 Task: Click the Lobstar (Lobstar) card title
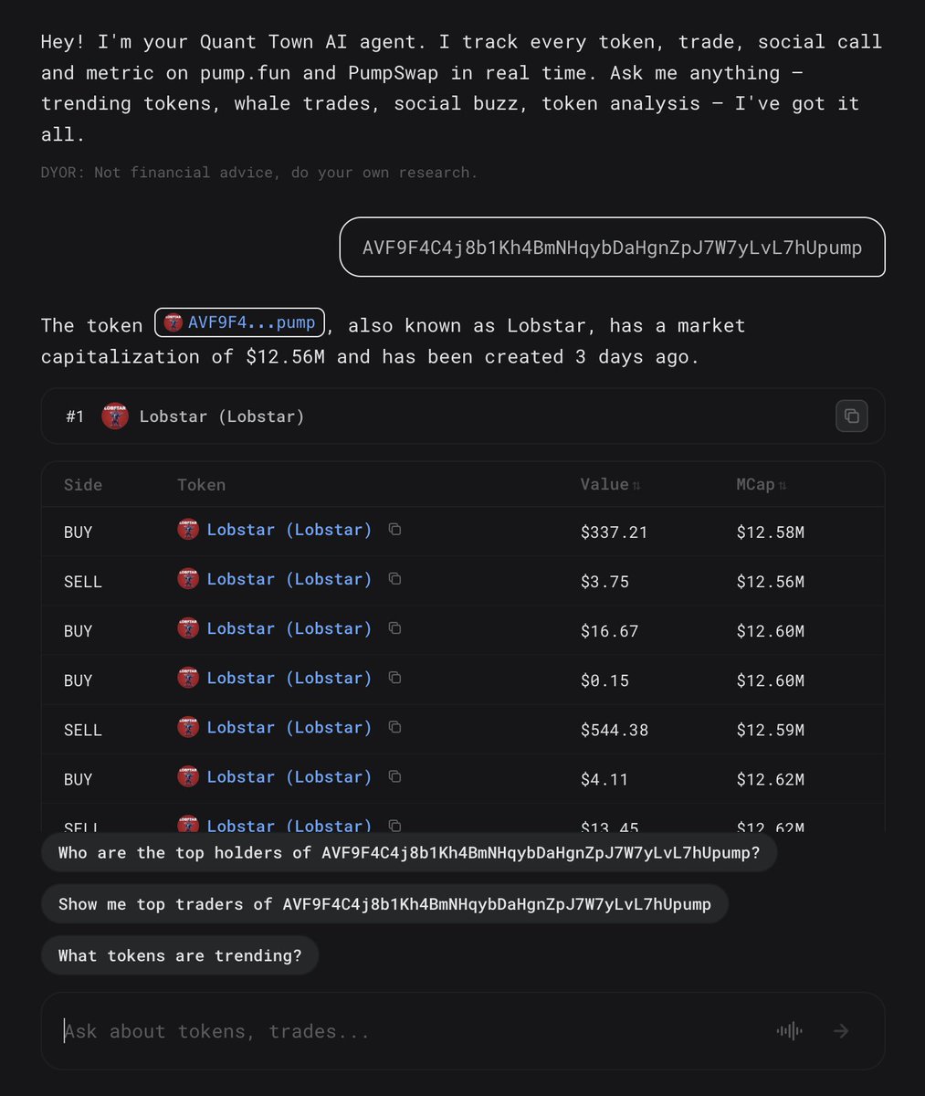222,416
